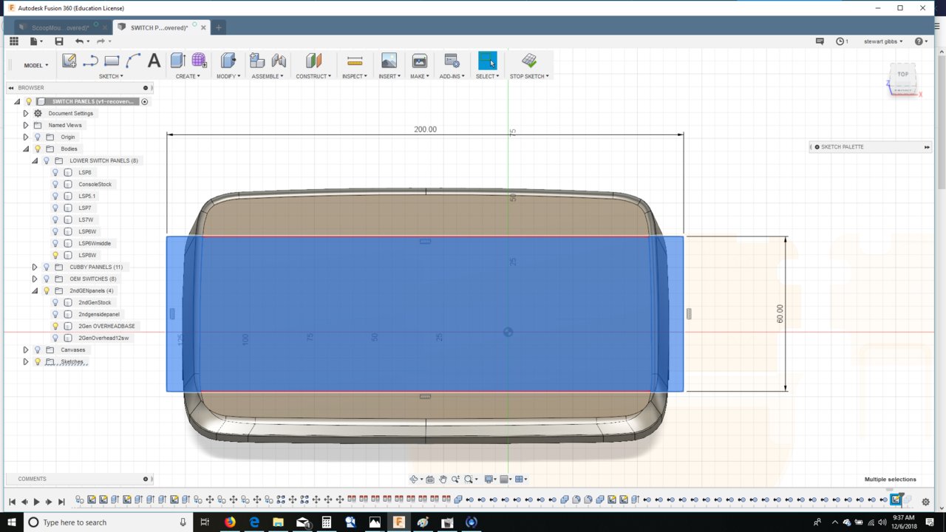Click the Extrude tool icon
This screenshot has width=946, height=532.
(x=177, y=61)
